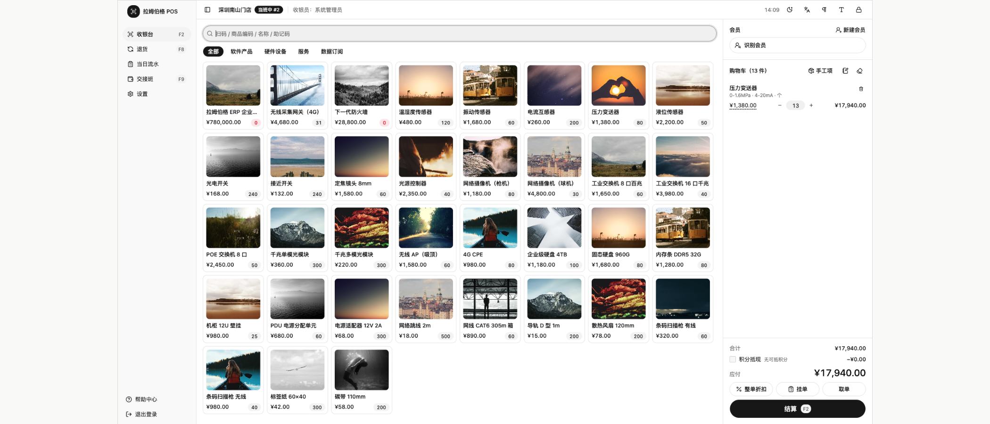
Task: Open 交接班 in the sidebar
Action: click(x=157, y=79)
